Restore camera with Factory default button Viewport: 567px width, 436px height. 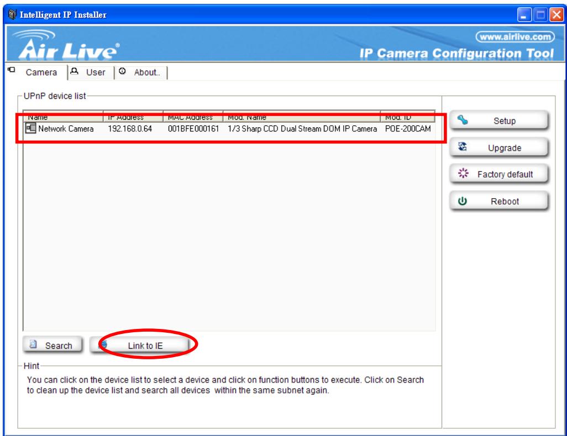(499, 174)
